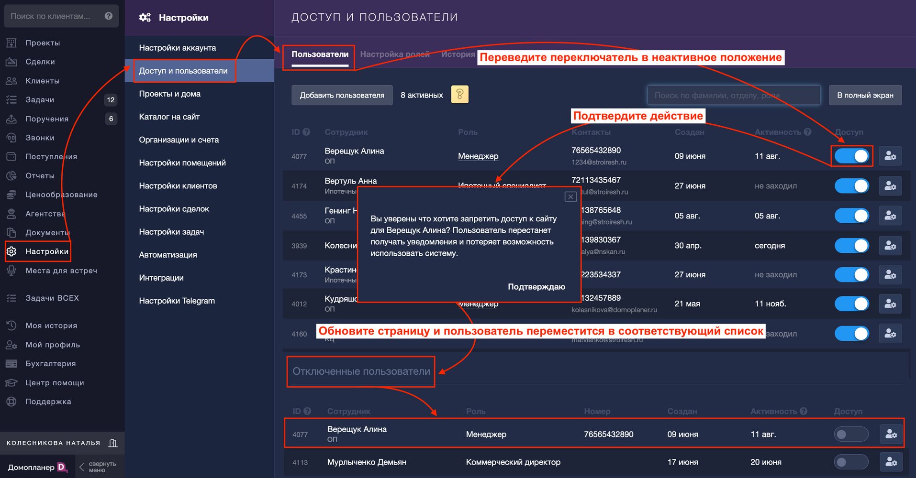916x478 pixels.
Task: Switch to the Пользователи tab
Action: [x=320, y=54]
